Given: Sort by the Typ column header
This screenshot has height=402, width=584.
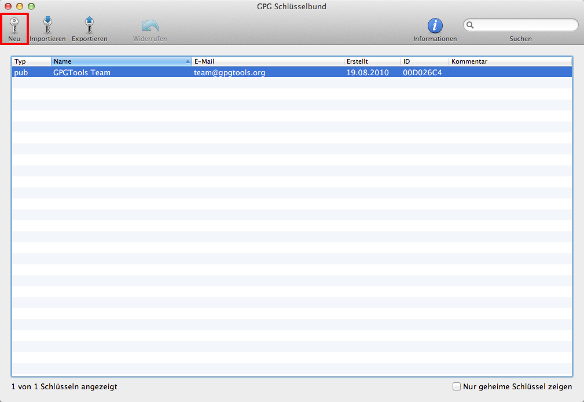Looking at the screenshot, I should pyautogui.click(x=31, y=61).
